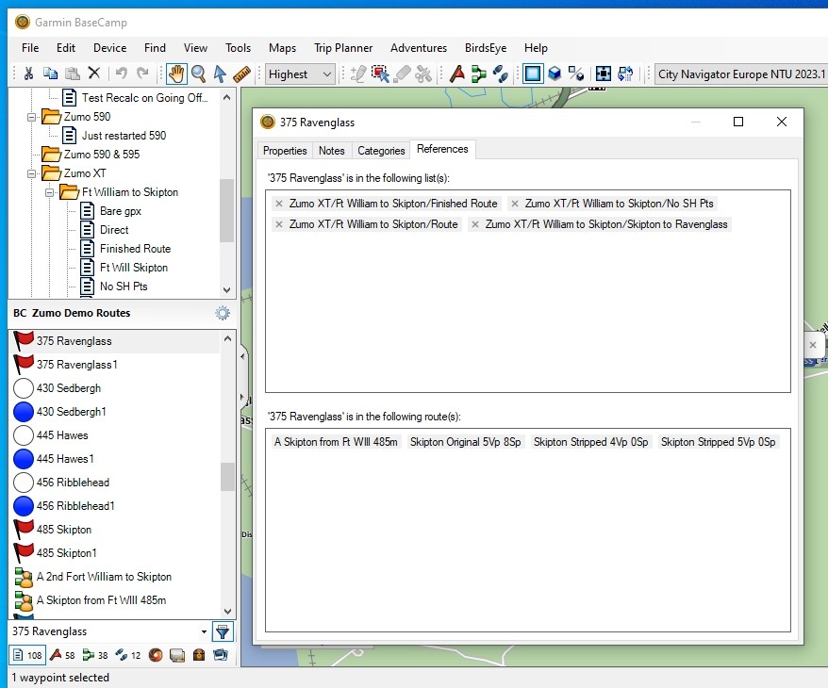Select the Pan hand tool
The width and height of the screenshot is (828, 688).
pos(176,74)
